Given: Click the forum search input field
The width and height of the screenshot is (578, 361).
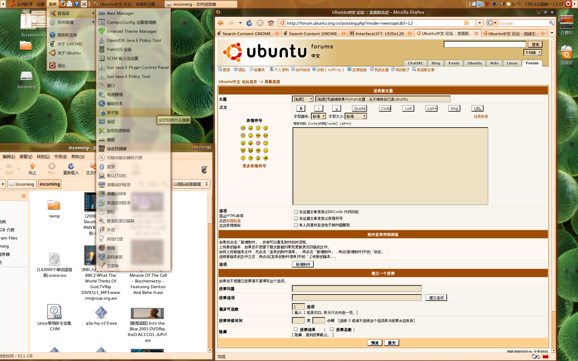Looking at the screenshot, I should click(x=485, y=44).
